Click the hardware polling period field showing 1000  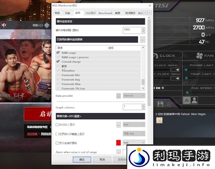(x=132, y=30)
